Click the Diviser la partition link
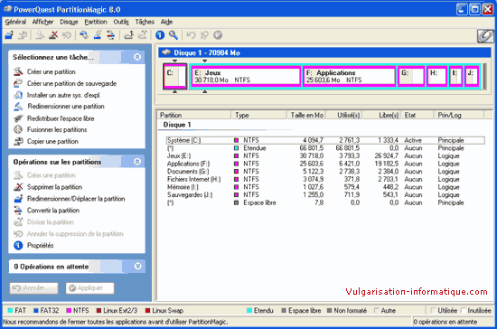The height and width of the screenshot is (329, 497). (x=51, y=221)
